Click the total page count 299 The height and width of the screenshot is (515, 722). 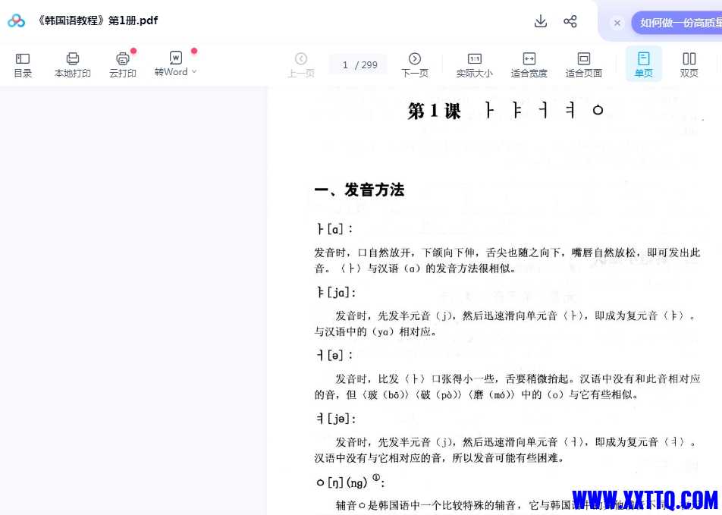click(369, 65)
